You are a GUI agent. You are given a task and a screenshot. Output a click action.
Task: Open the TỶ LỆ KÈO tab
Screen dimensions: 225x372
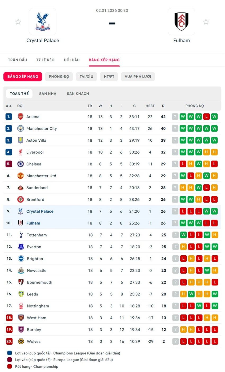(x=45, y=60)
